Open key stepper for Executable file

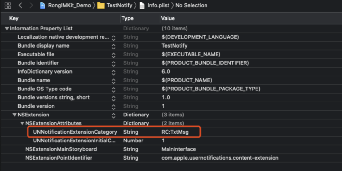click(x=113, y=55)
